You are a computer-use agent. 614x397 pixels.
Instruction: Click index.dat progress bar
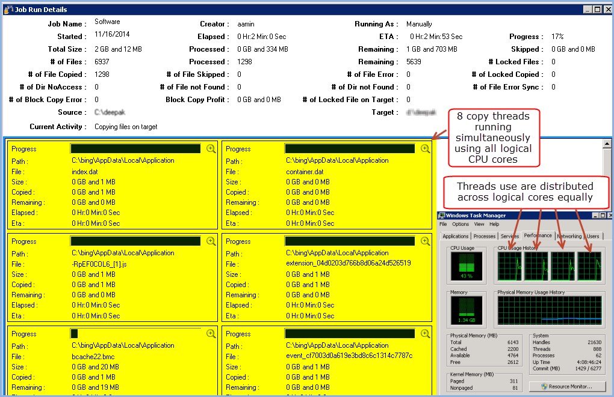[135, 148]
